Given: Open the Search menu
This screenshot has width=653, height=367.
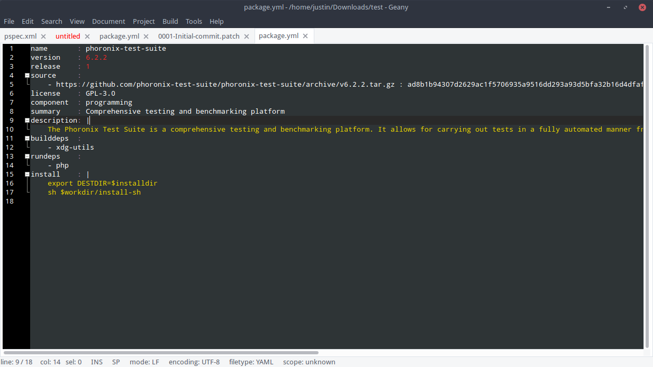Looking at the screenshot, I should (x=52, y=22).
